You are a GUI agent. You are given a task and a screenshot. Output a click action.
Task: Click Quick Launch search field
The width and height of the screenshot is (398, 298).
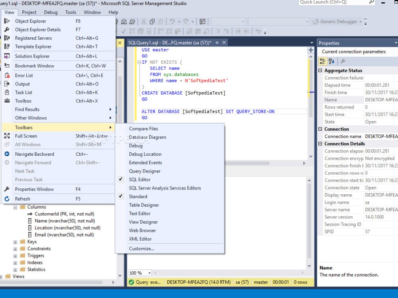pos(333,2)
